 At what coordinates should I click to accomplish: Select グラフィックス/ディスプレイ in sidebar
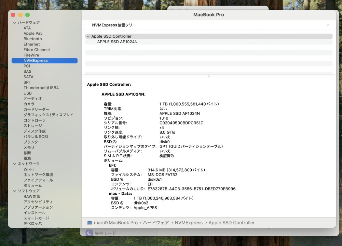click(48, 115)
